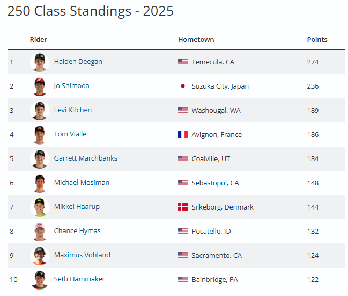Viewport: 348px width, 296px height.
Task: Click Haiden Deegan's rider photo
Action: click(40, 62)
